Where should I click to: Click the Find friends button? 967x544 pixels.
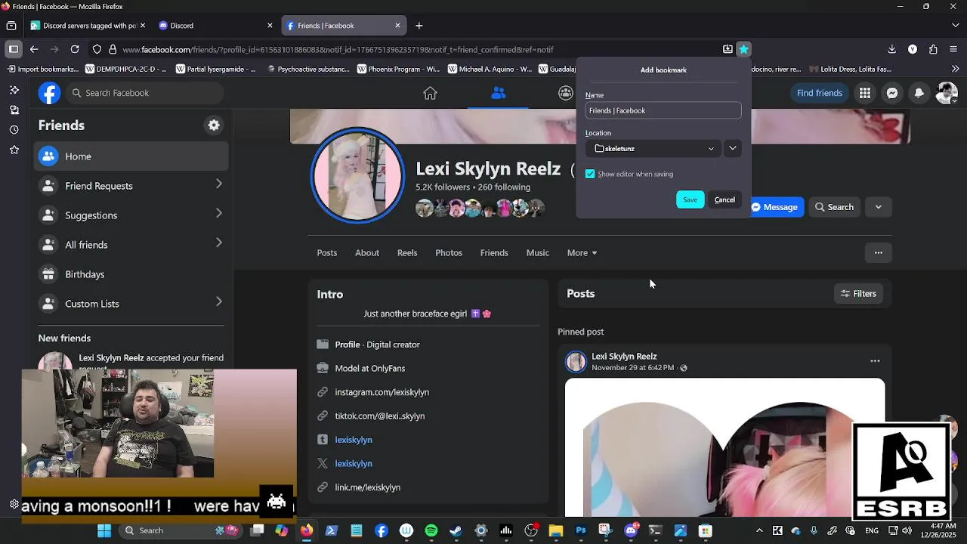[819, 93]
